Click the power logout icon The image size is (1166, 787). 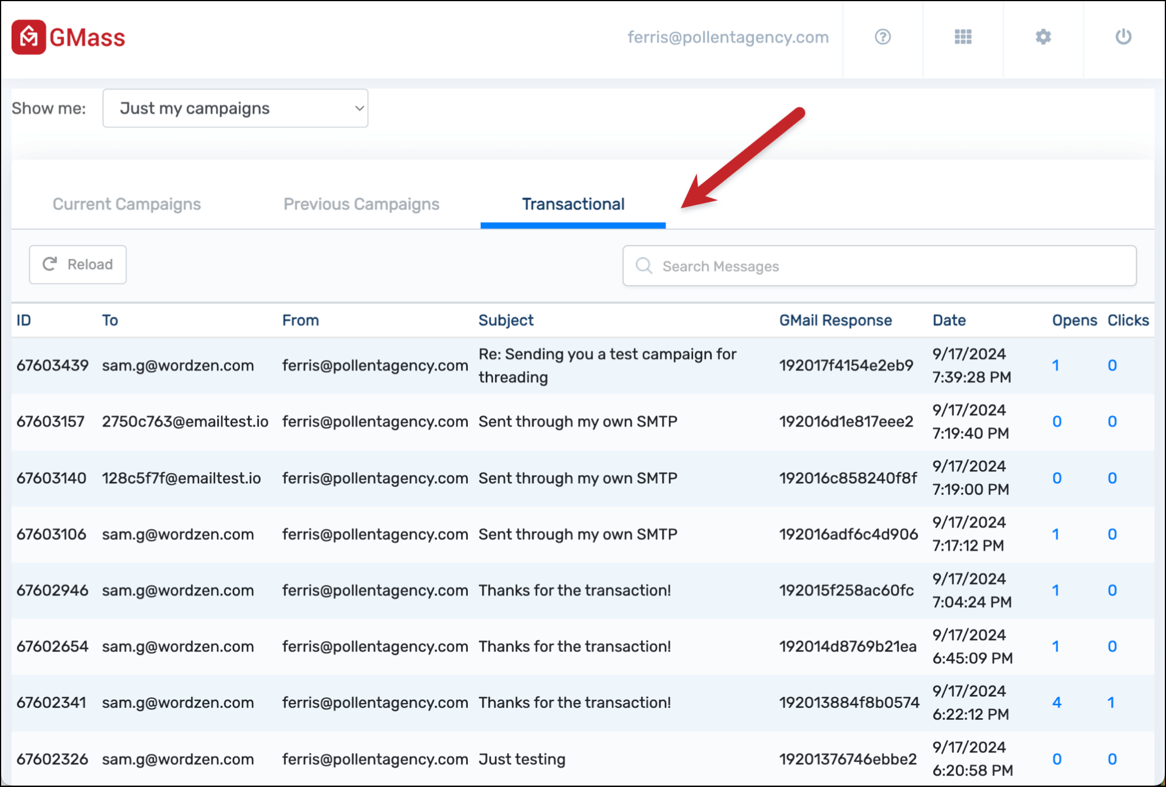coord(1123,37)
